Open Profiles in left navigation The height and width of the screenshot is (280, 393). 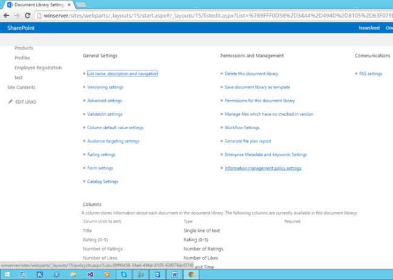click(x=22, y=57)
